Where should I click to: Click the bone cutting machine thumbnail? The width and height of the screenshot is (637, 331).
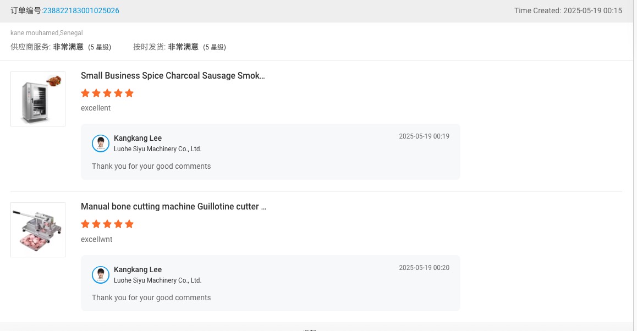tap(38, 230)
